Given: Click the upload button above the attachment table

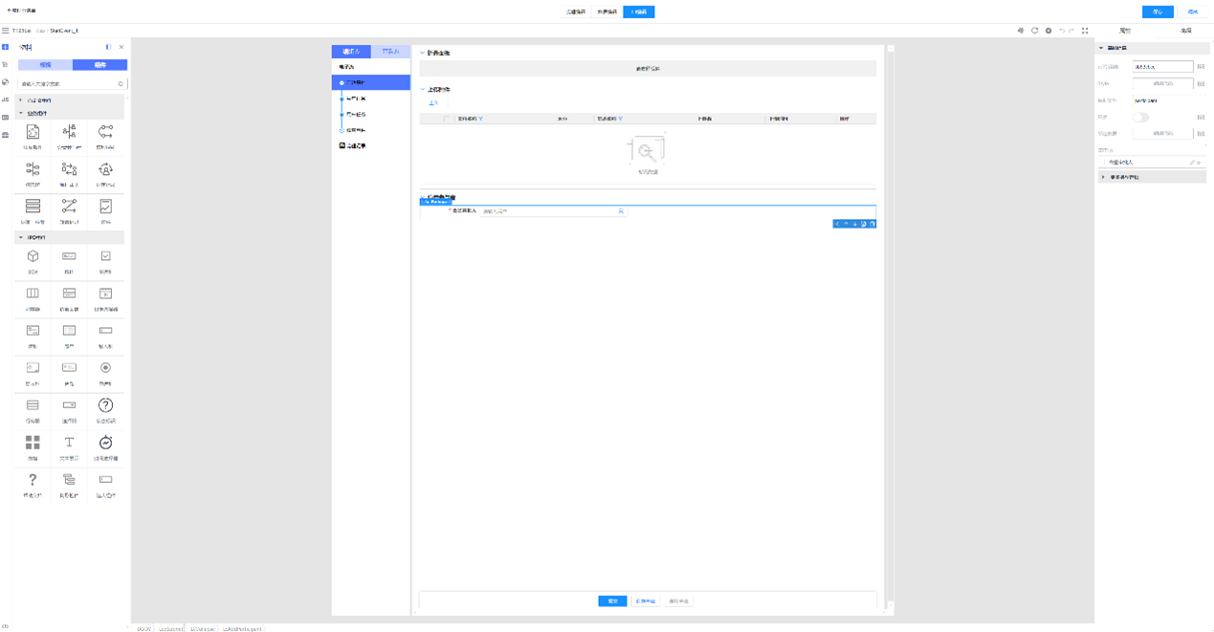Looking at the screenshot, I should (433, 103).
